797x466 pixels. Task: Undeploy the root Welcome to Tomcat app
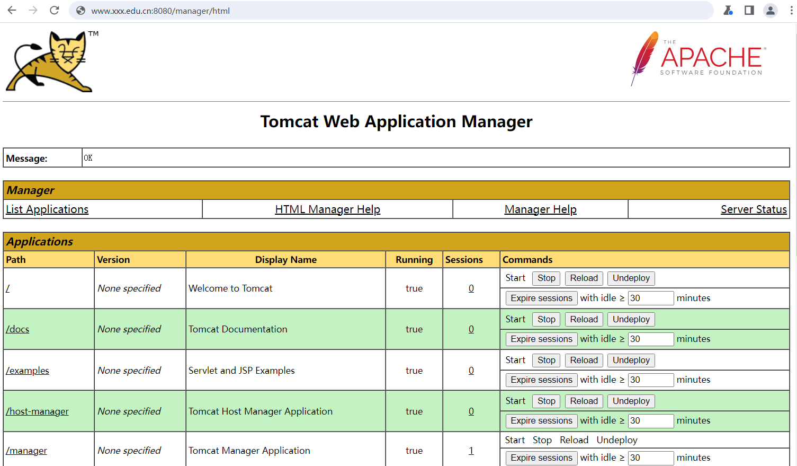pyautogui.click(x=631, y=278)
